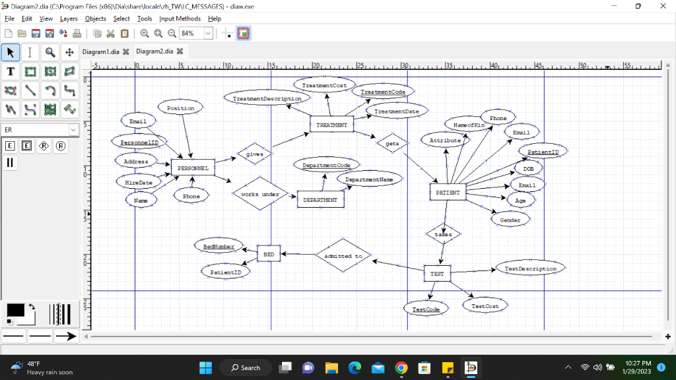Open the zoom percentage dropdown

click(x=209, y=33)
